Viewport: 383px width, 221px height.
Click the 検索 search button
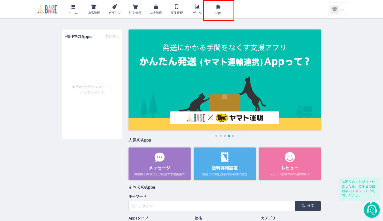point(308,206)
